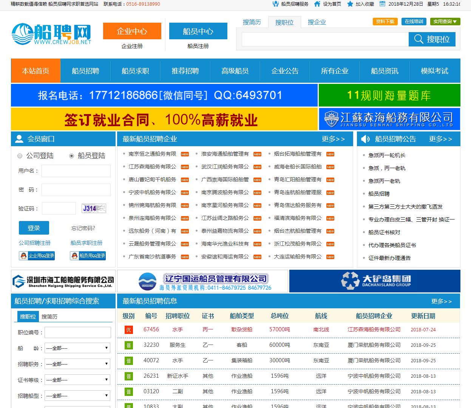
Task: Click the 资料下载 orange button
Action: pos(385,22)
